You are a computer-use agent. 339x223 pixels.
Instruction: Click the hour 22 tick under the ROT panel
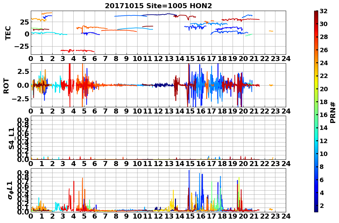click(x=265, y=111)
